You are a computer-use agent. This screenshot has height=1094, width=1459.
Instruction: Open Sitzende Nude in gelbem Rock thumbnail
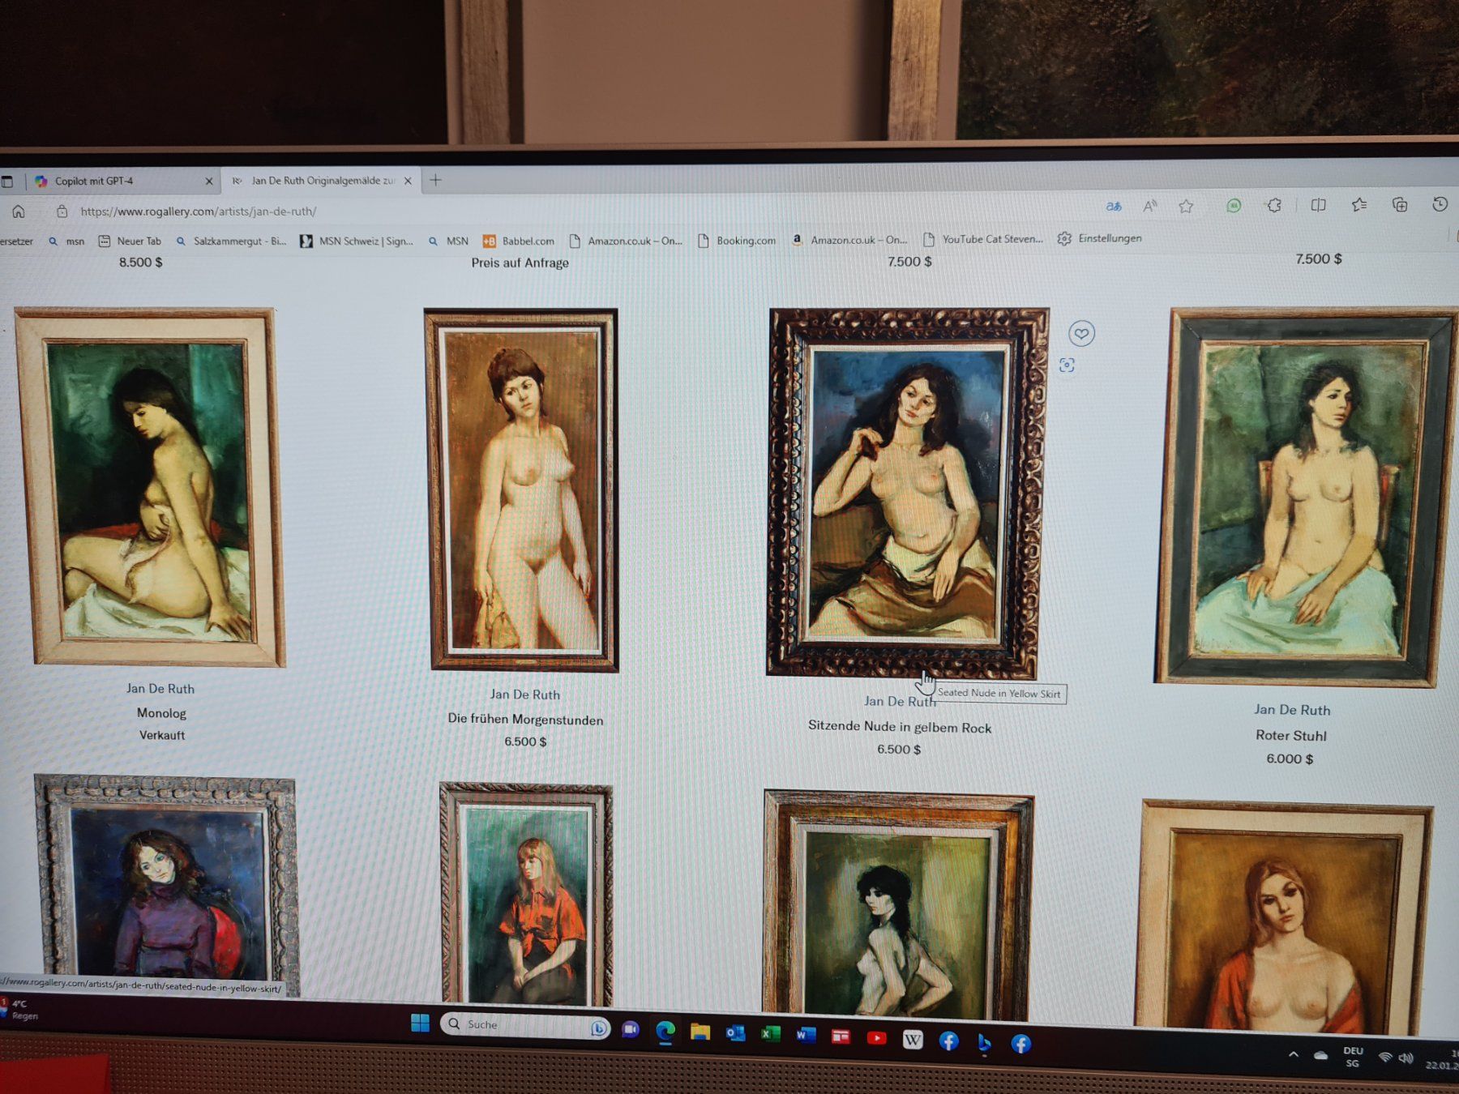point(906,492)
